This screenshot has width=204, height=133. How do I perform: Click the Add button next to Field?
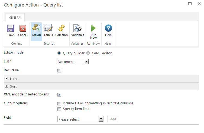tap(113, 119)
